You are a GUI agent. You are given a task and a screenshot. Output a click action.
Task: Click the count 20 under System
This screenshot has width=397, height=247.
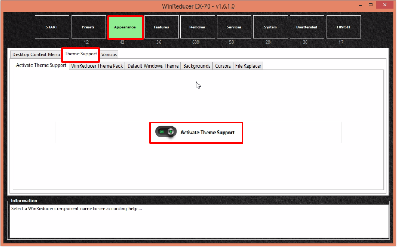[268, 42]
